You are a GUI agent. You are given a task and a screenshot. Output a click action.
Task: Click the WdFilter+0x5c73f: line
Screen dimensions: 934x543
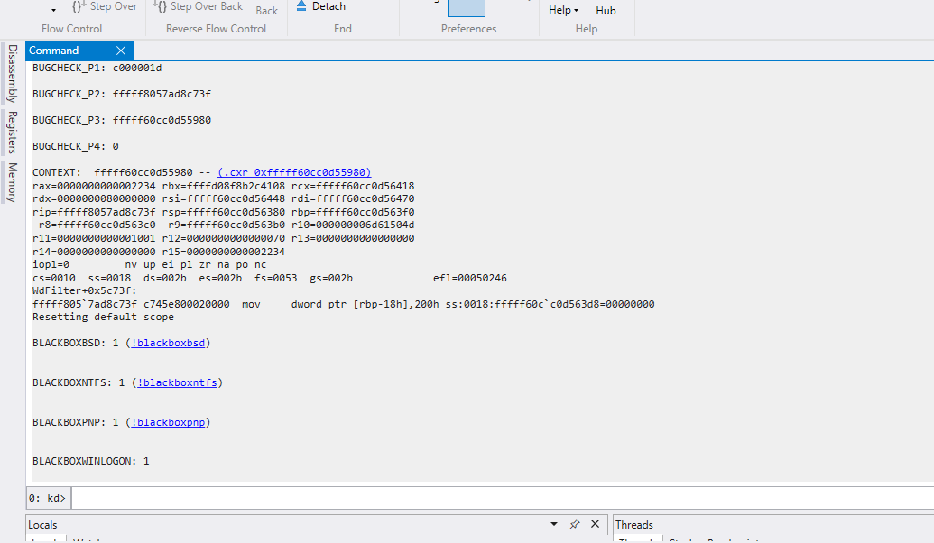(x=85, y=290)
